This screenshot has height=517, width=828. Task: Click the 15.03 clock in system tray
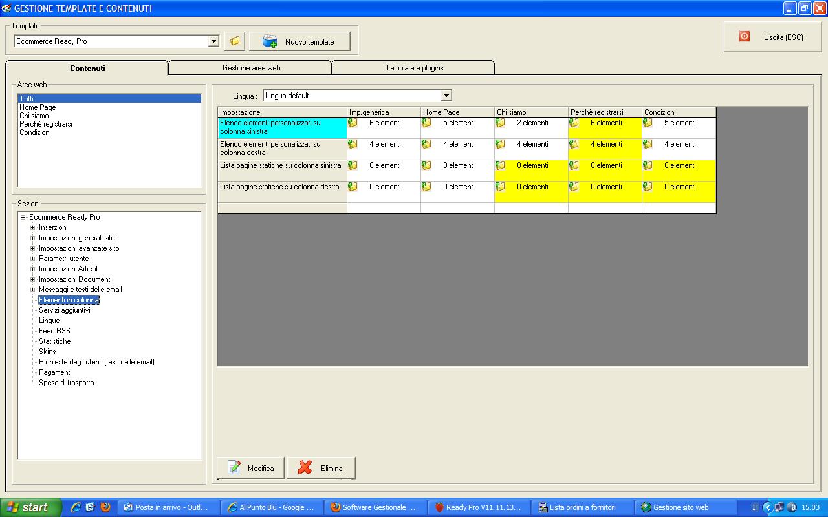(811, 507)
